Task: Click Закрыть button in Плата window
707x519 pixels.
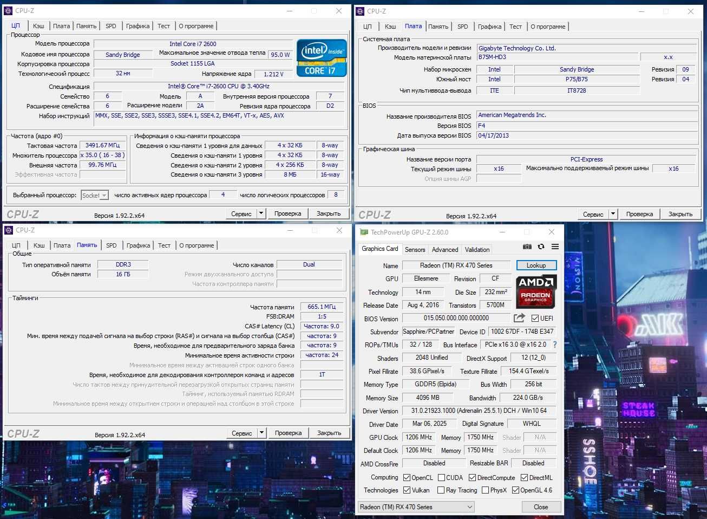Action: click(680, 214)
